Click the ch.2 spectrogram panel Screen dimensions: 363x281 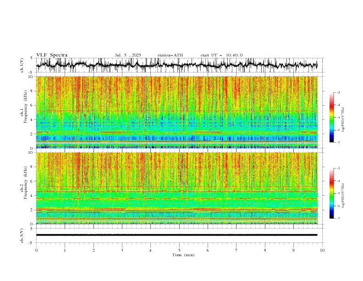pos(176,188)
